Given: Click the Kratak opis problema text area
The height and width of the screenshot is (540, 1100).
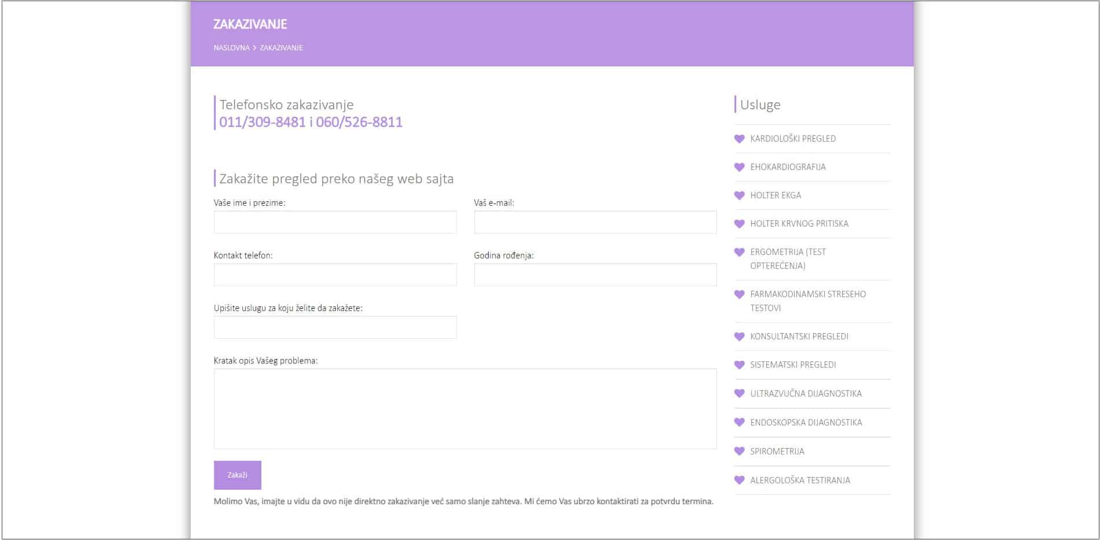Looking at the screenshot, I should [x=465, y=409].
